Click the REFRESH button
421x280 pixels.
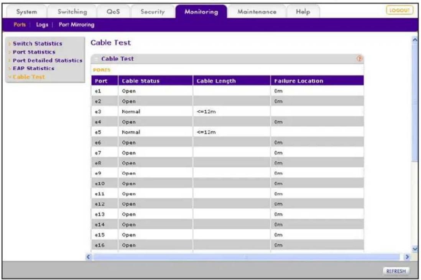396,271
